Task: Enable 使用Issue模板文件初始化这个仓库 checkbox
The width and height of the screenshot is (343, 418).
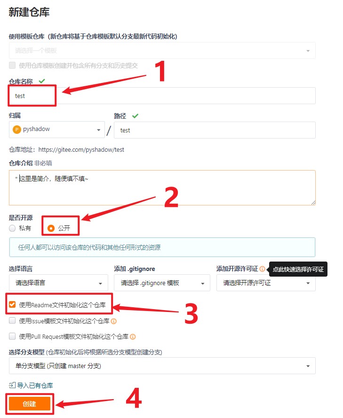Action: point(12,320)
